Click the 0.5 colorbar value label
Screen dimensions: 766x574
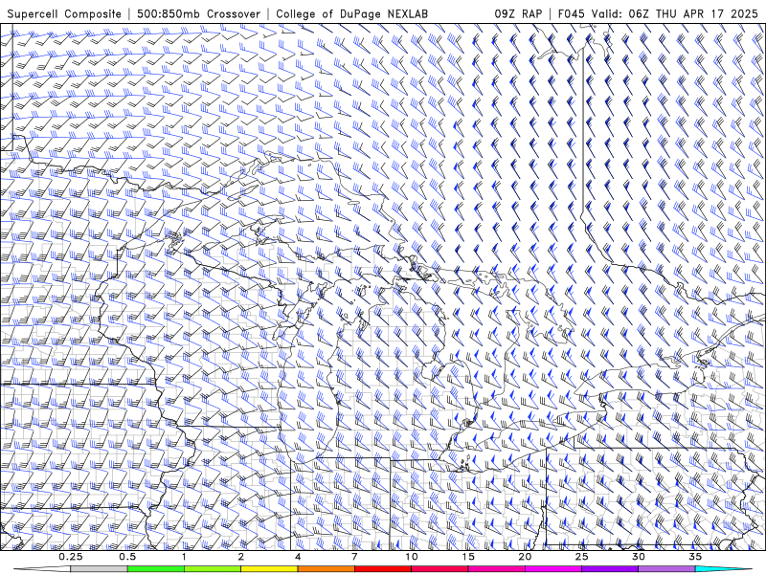(x=127, y=557)
